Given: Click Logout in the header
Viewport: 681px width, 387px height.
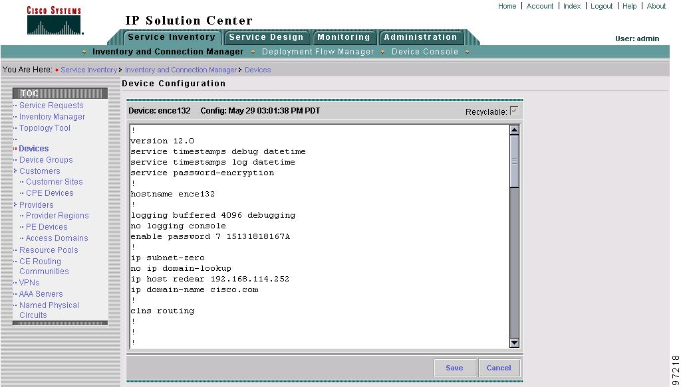Looking at the screenshot, I should 601,6.
